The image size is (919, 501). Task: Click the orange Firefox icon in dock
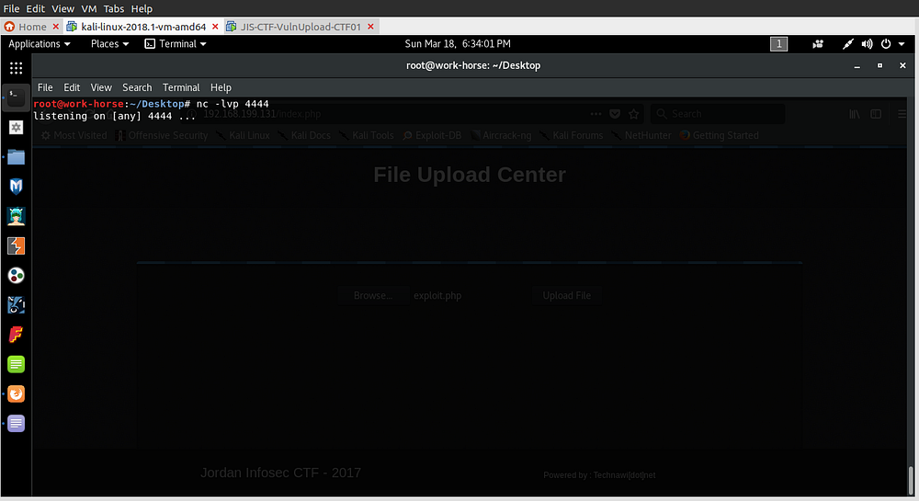tap(16, 393)
